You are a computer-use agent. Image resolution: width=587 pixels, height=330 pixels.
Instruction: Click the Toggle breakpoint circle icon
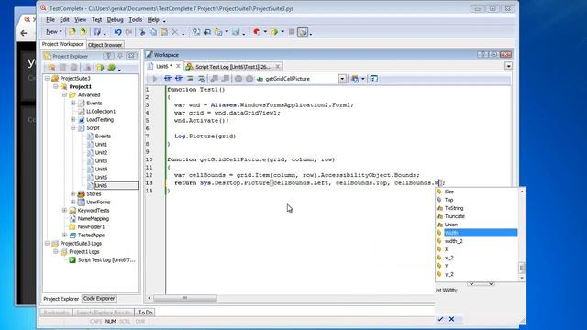coord(238,79)
